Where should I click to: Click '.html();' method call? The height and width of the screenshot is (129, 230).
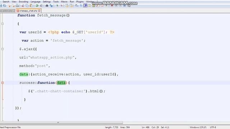97,91
